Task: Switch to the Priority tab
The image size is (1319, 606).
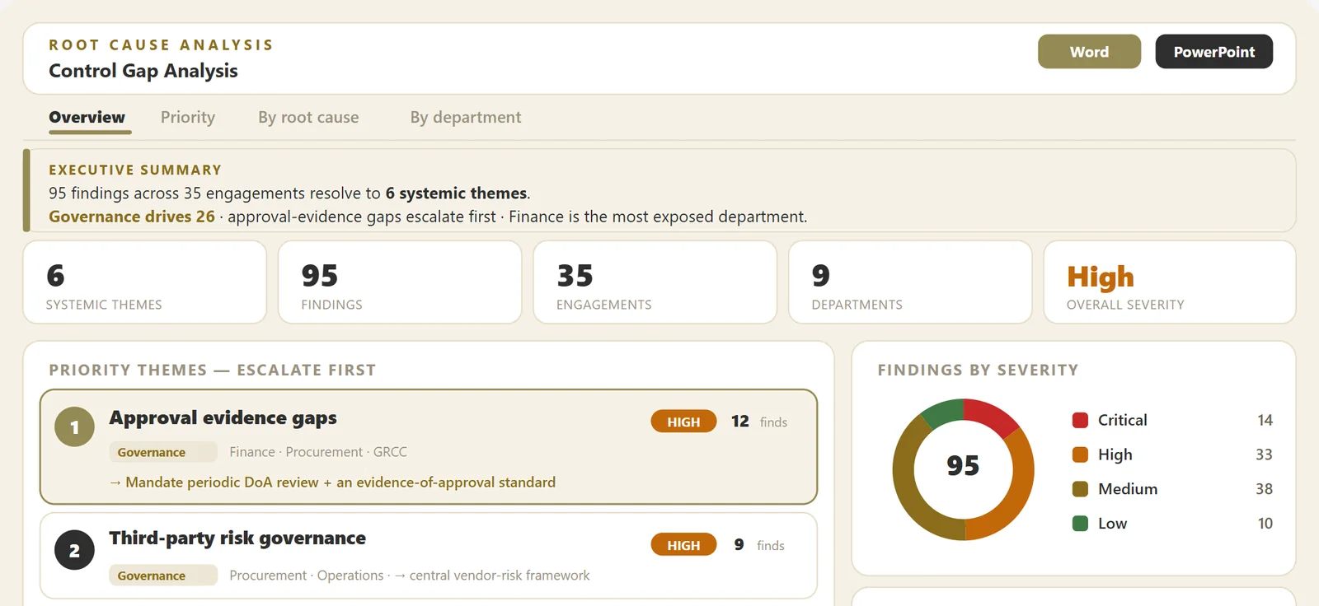Action: 188,117
